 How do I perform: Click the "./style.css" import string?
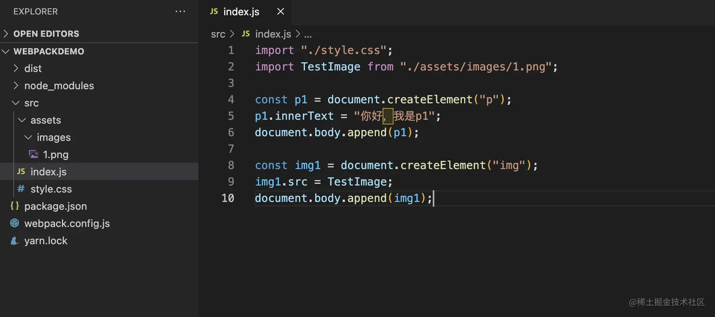[x=344, y=50]
